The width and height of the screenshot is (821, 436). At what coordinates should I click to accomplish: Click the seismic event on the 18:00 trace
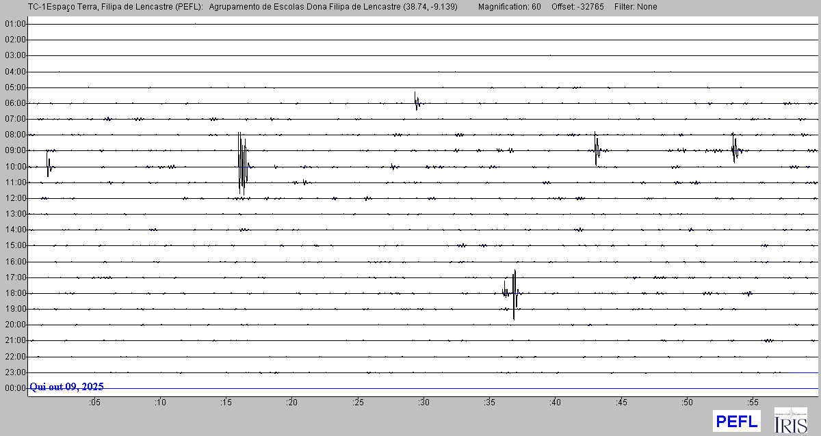coord(512,292)
